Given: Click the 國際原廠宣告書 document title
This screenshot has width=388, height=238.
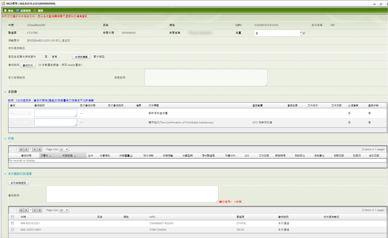Looking at the screenshot, I should click(158, 113).
